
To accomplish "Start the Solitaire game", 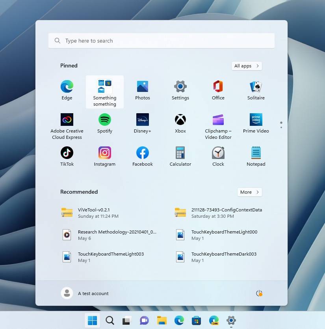I will tap(256, 90).
